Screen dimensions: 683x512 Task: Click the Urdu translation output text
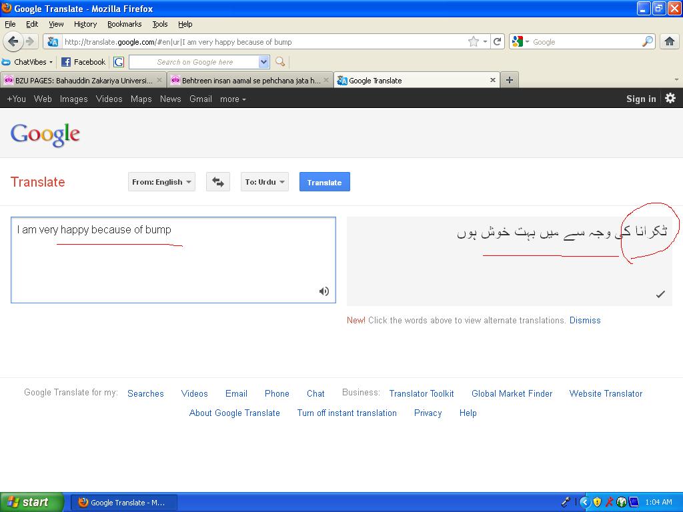[562, 231]
